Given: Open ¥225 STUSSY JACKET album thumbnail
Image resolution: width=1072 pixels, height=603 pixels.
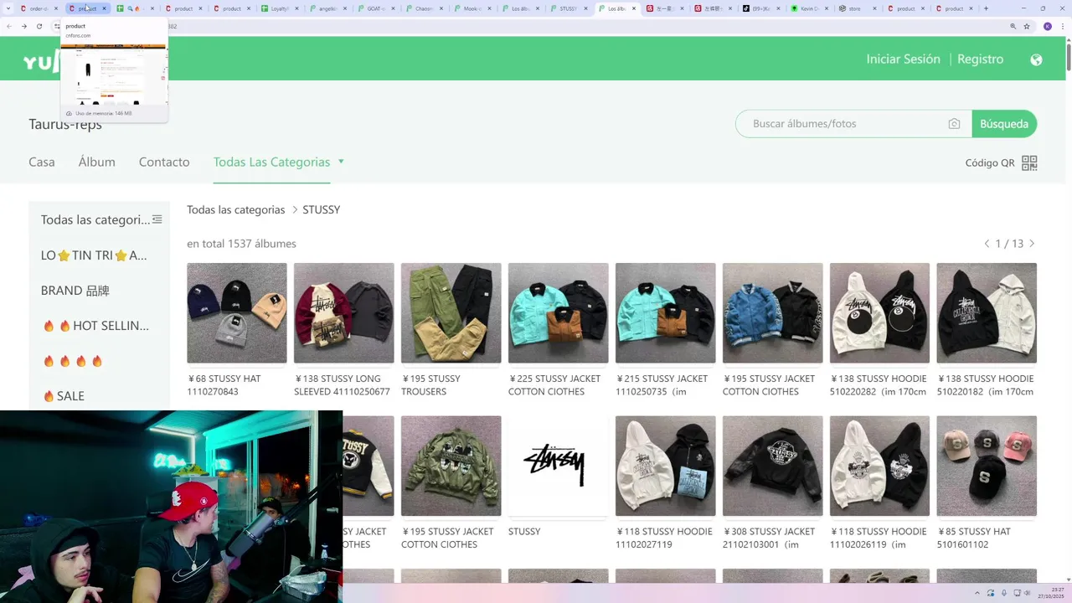Looking at the screenshot, I should [559, 313].
